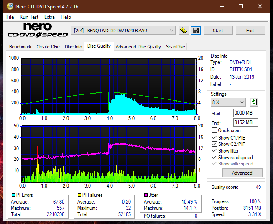The height and width of the screenshot is (224, 273).
Task: Click the Nero CD-DVD Speed logo
Action: pyautogui.click(x=38, y=30)
